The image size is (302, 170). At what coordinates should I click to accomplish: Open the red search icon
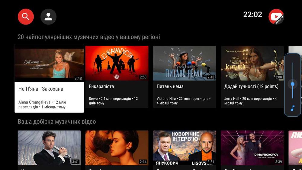26,17
